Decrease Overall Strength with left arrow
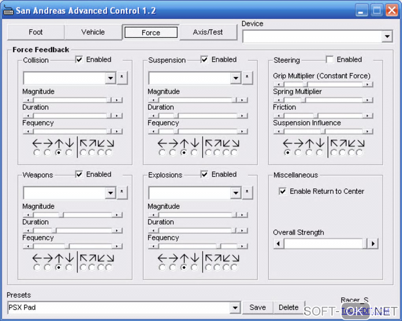Image resolution: width=402 pixels, height=321 pixels. [279, 243]
